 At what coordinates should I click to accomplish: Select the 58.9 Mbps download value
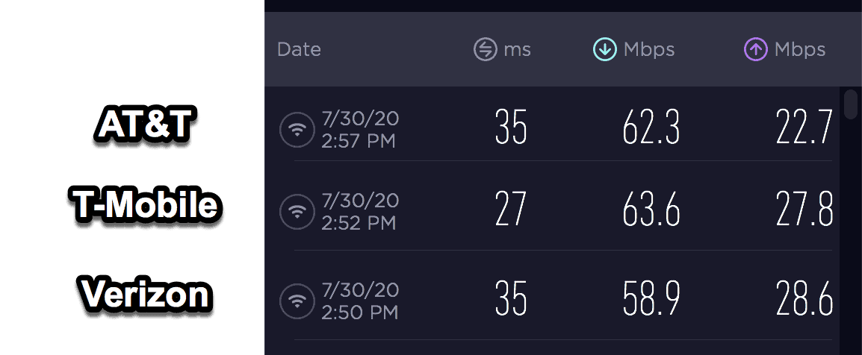click(x=651, y=298)
